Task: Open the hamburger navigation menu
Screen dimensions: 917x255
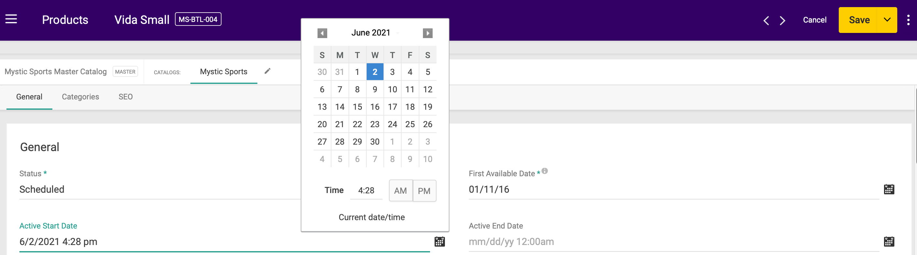Action: [x=11, y=19]
